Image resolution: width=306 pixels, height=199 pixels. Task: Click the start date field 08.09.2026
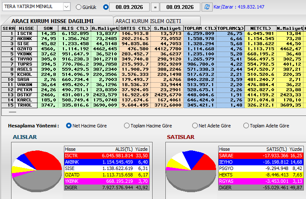(x=130, y=7)
